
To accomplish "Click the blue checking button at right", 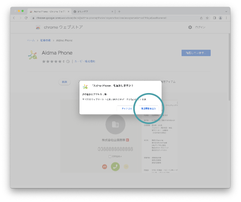I will [x=196, y=53].
